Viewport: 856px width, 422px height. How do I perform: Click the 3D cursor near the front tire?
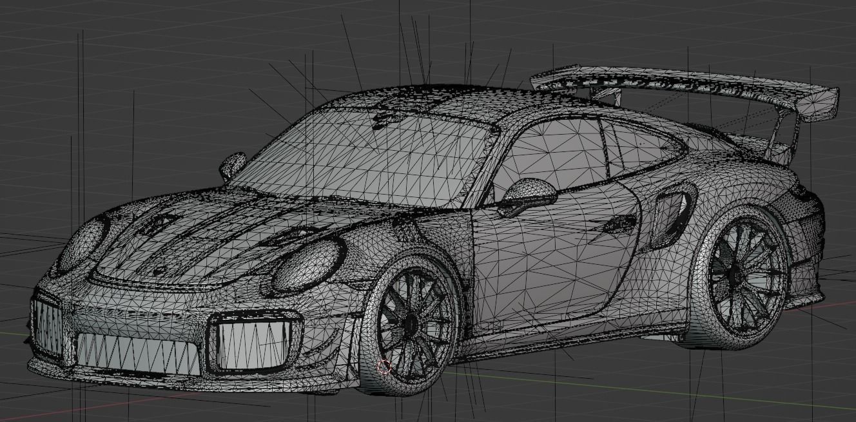[x=384, y=367]
